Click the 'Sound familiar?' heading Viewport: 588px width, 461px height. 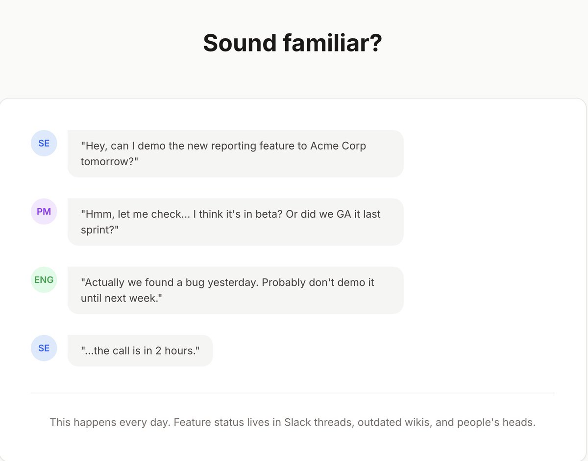coord(293,43)
